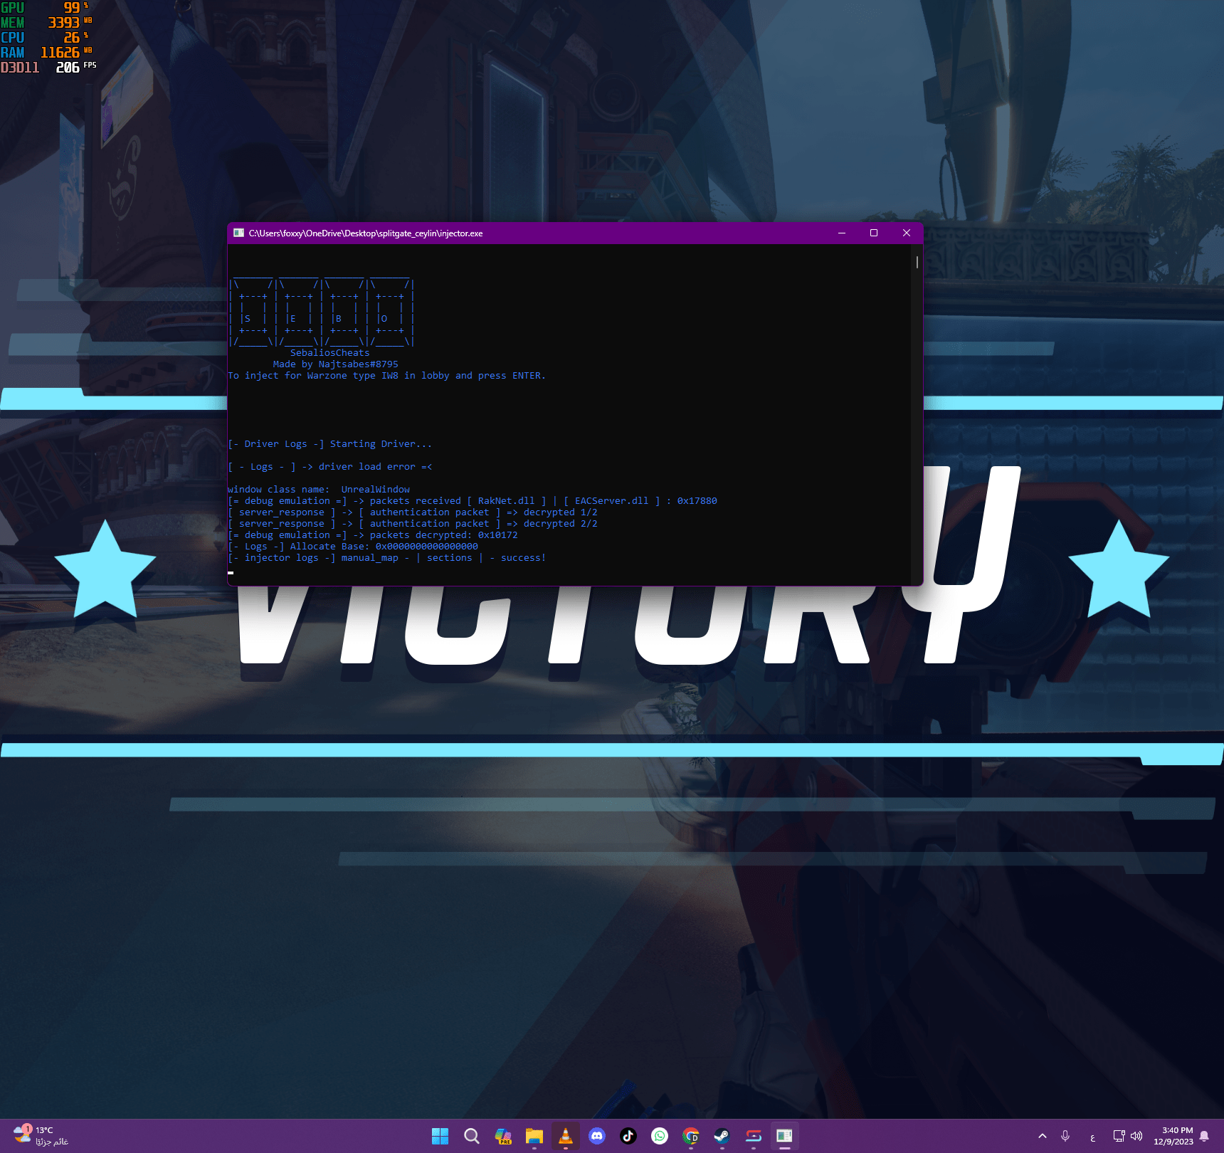
Task: Open the Windows Start menu
Action: (x=440, y=1136)
